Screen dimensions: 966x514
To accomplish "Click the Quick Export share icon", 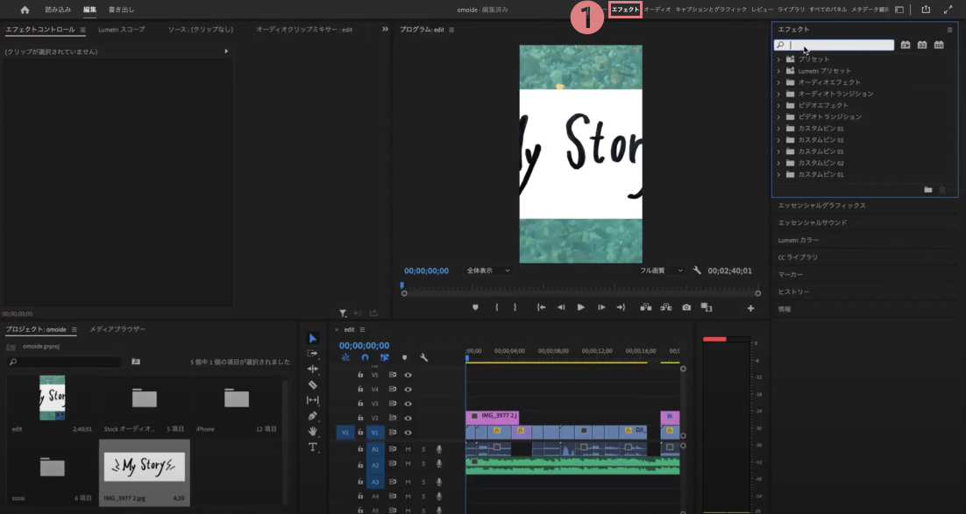I will (926, 10).
